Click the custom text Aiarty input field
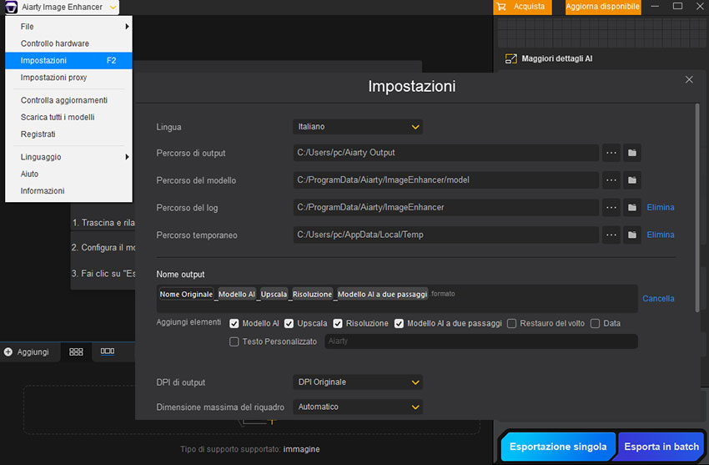 (481, 341)
